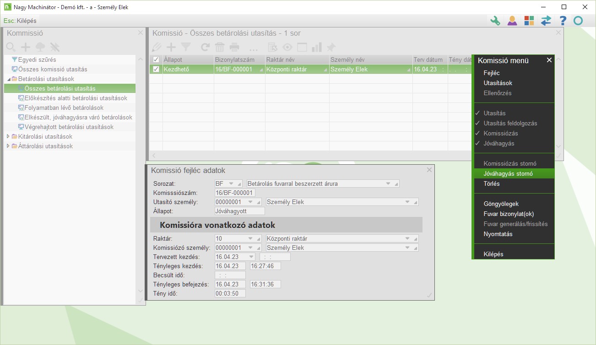
Task: Open the Utasító személy code dropdown
Action: click(251, 202)
